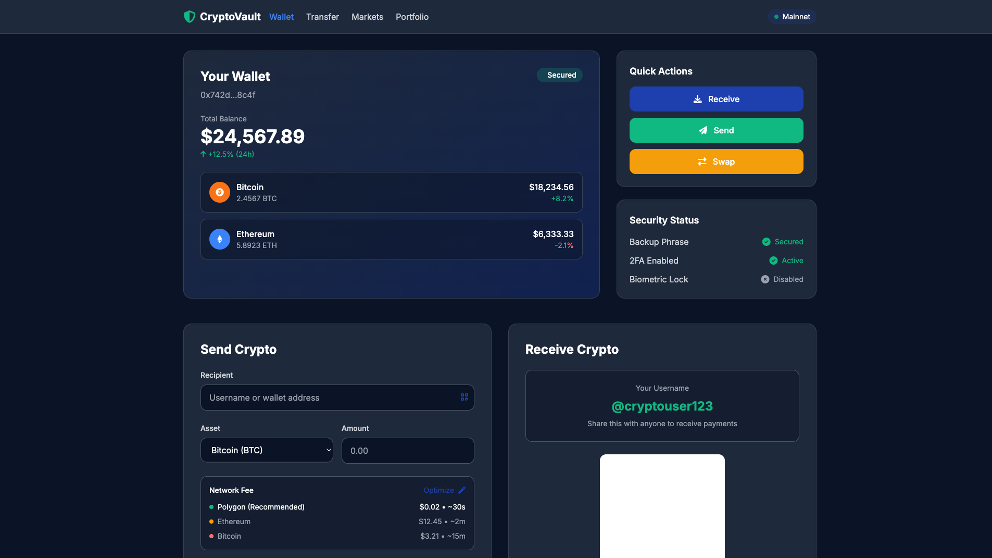Click the pencil icon beside Optimize
This screenshot has height=558, width=992.
point(462,490)
